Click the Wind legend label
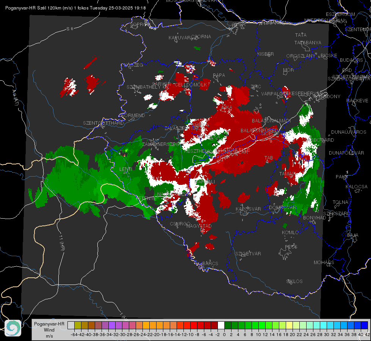 coord(49,330)
